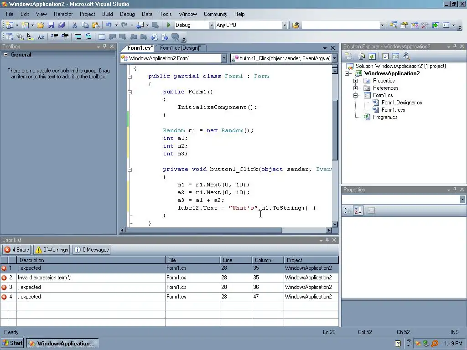
Task: Toggle auto-hide pin on Solution Explorer panel
Action: pyautogui.click(x=455, y=46)
